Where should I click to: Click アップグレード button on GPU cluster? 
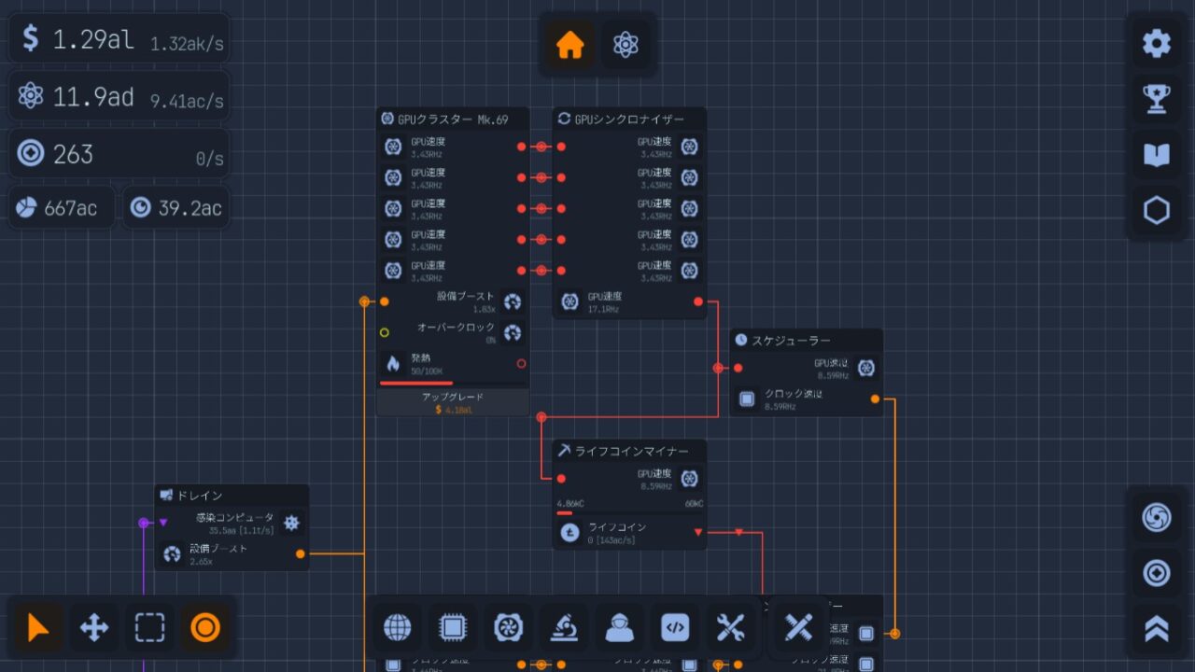[x=453, y=402]
